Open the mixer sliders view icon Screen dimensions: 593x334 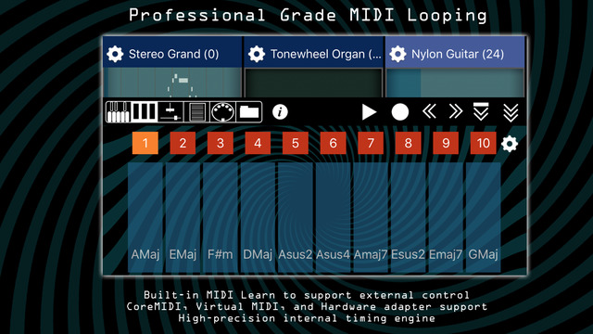coord(170,111)
